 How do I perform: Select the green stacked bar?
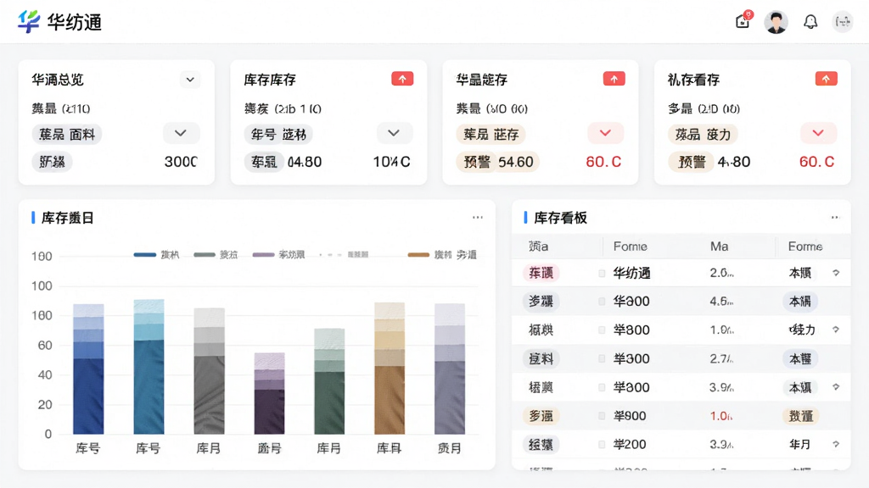329,381
